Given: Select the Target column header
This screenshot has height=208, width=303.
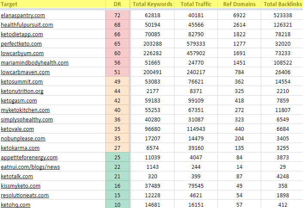Looking at the screenshot, I should [52, 4].
